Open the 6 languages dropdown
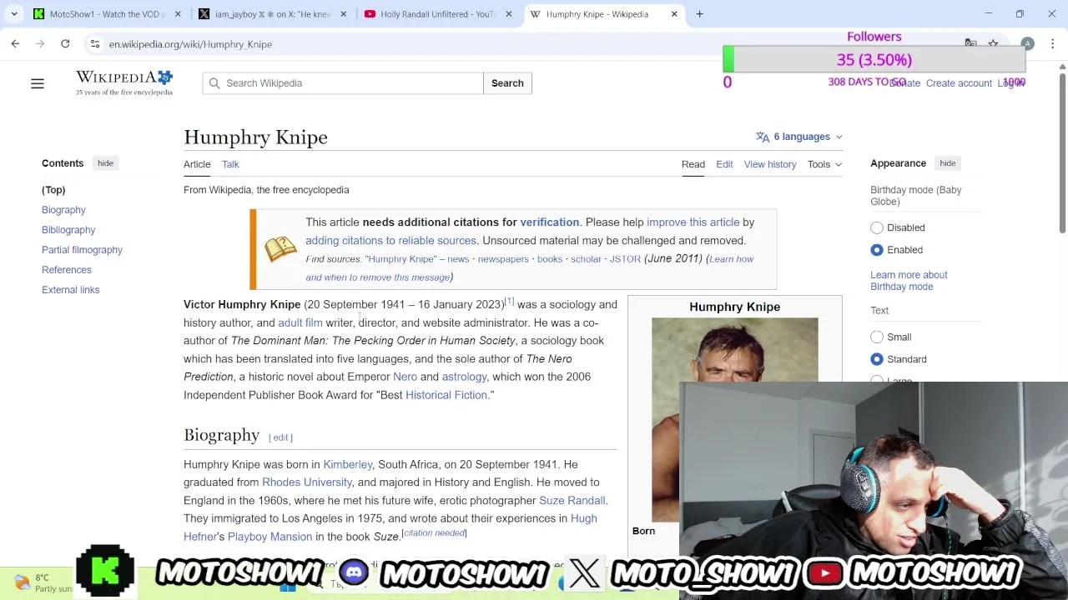The image size is (1068, 600). coord(799,137)
